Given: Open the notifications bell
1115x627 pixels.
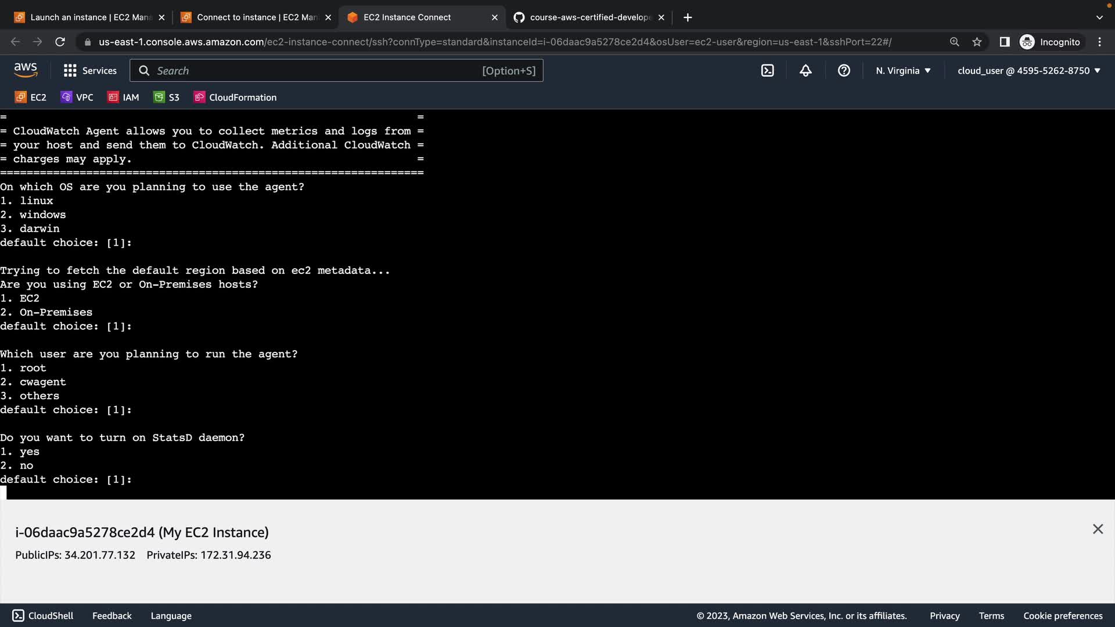Looking at the screenshot, I should coord(805,71).
